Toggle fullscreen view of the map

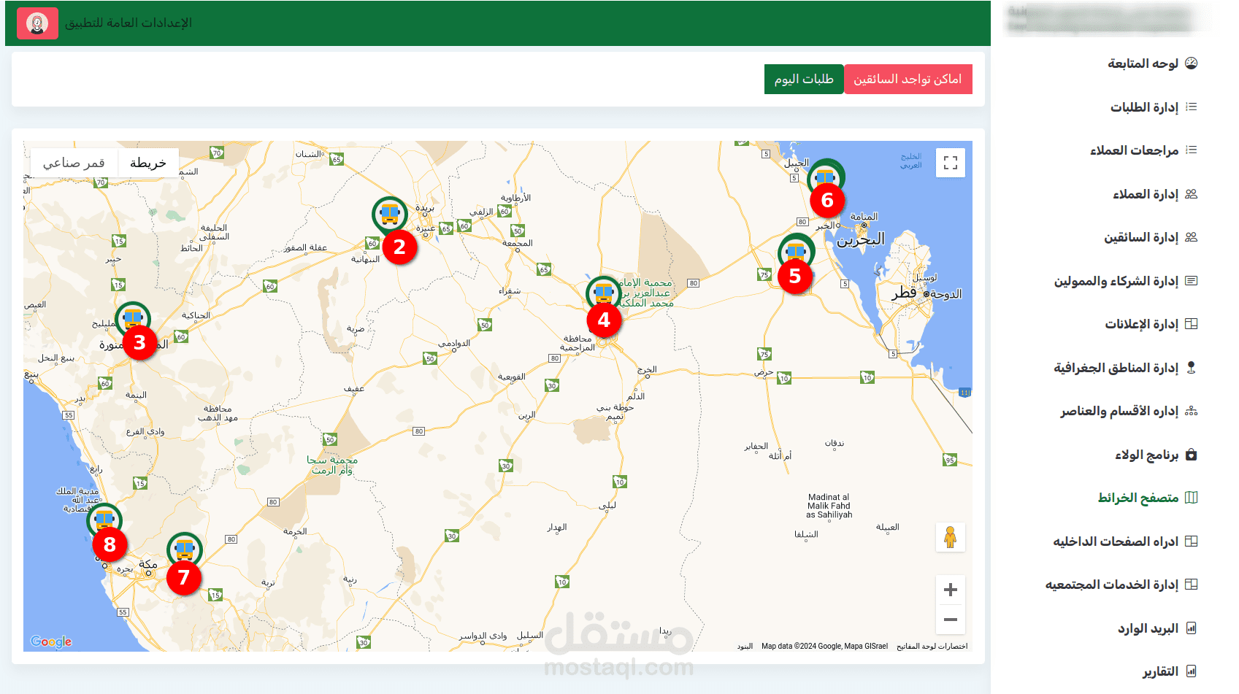[x=951, y=163]
